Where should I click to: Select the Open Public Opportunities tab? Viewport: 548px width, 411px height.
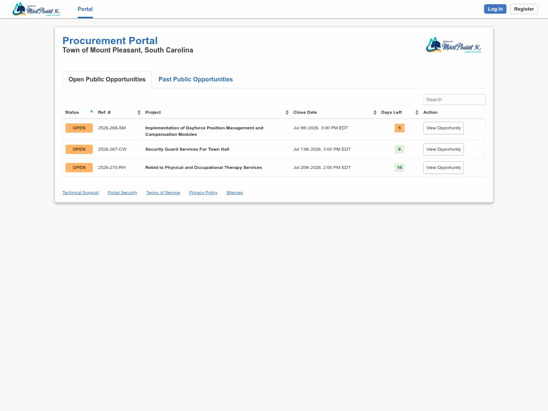pos(107,79)
